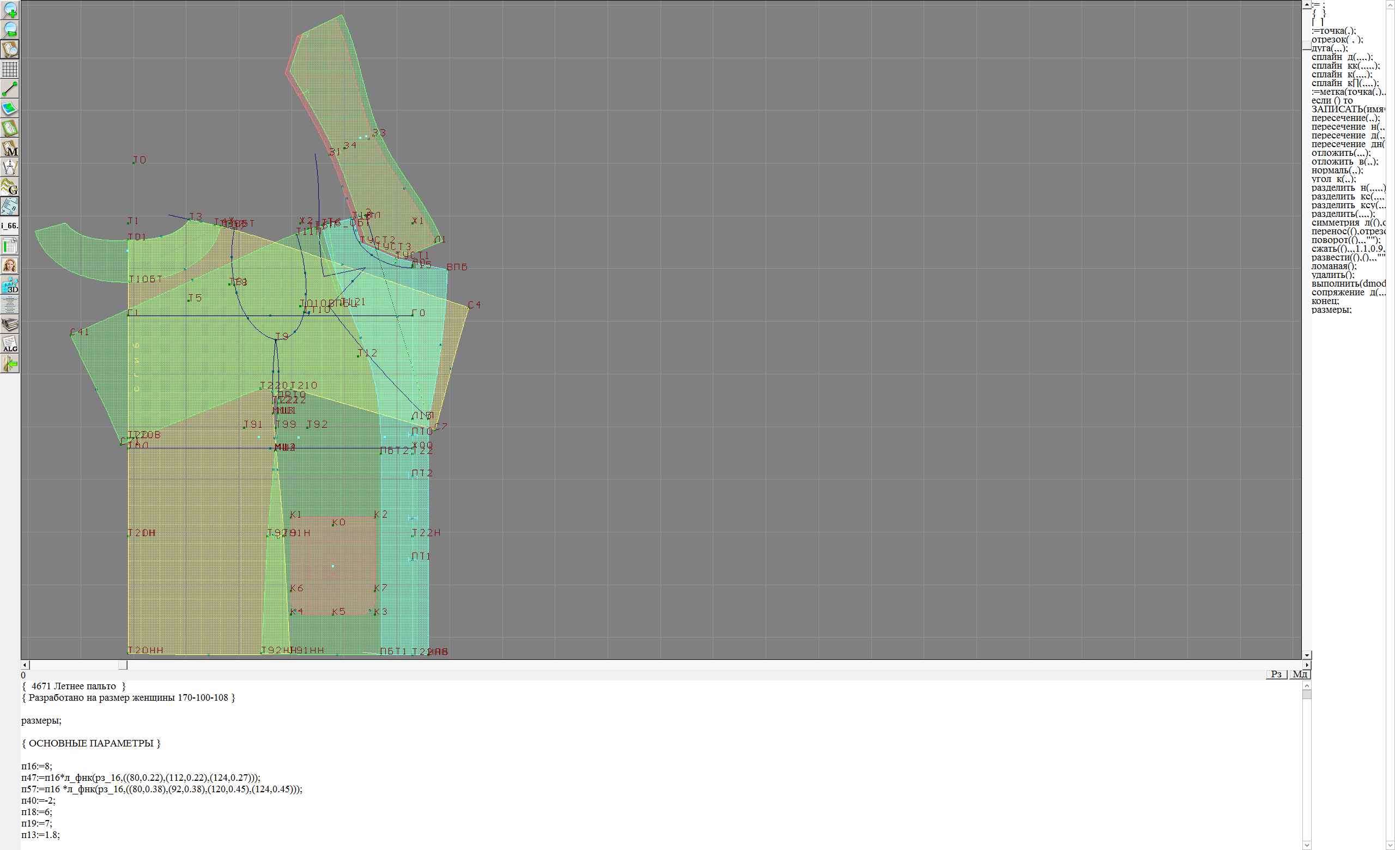Click the horizontal scrollbar thumb under canvas
Image resolution: width=1395 pixels, height=850 pixels.
[x=122, y=665]
